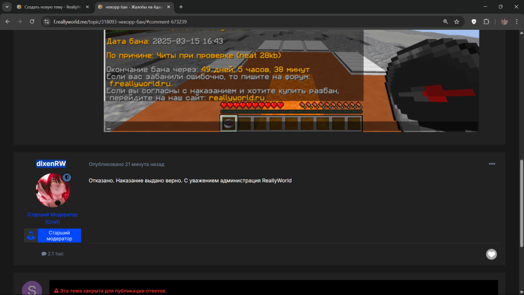Click the 'Старший модератор' blue rank badge
The height and width of the screenshot is (295, 524).
[x=52, y=236]
